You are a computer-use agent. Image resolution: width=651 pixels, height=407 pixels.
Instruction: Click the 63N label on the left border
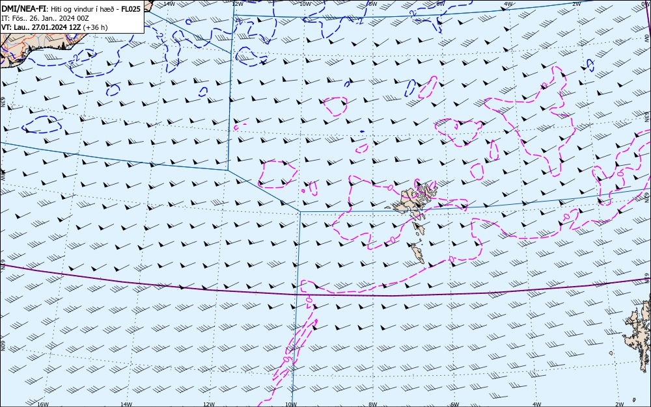click(x=3, y=102)
